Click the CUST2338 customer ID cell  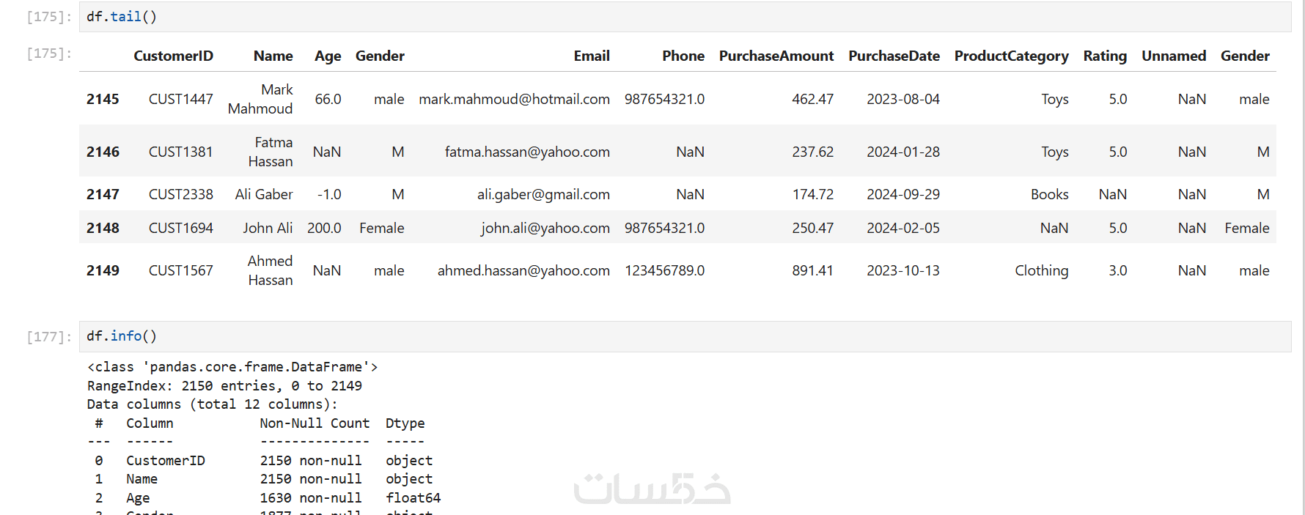click(x=180, y=194)
